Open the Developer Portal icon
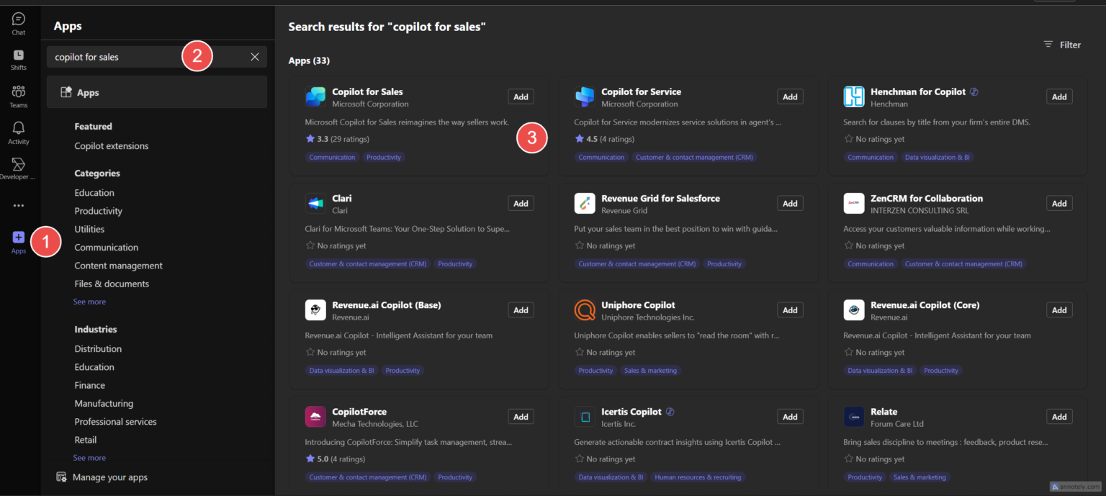This screenshot has width=1106, height=496. [19, 169]
